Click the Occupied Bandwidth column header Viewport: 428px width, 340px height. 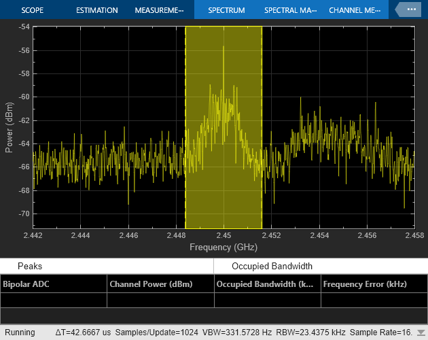click(266, 284)
